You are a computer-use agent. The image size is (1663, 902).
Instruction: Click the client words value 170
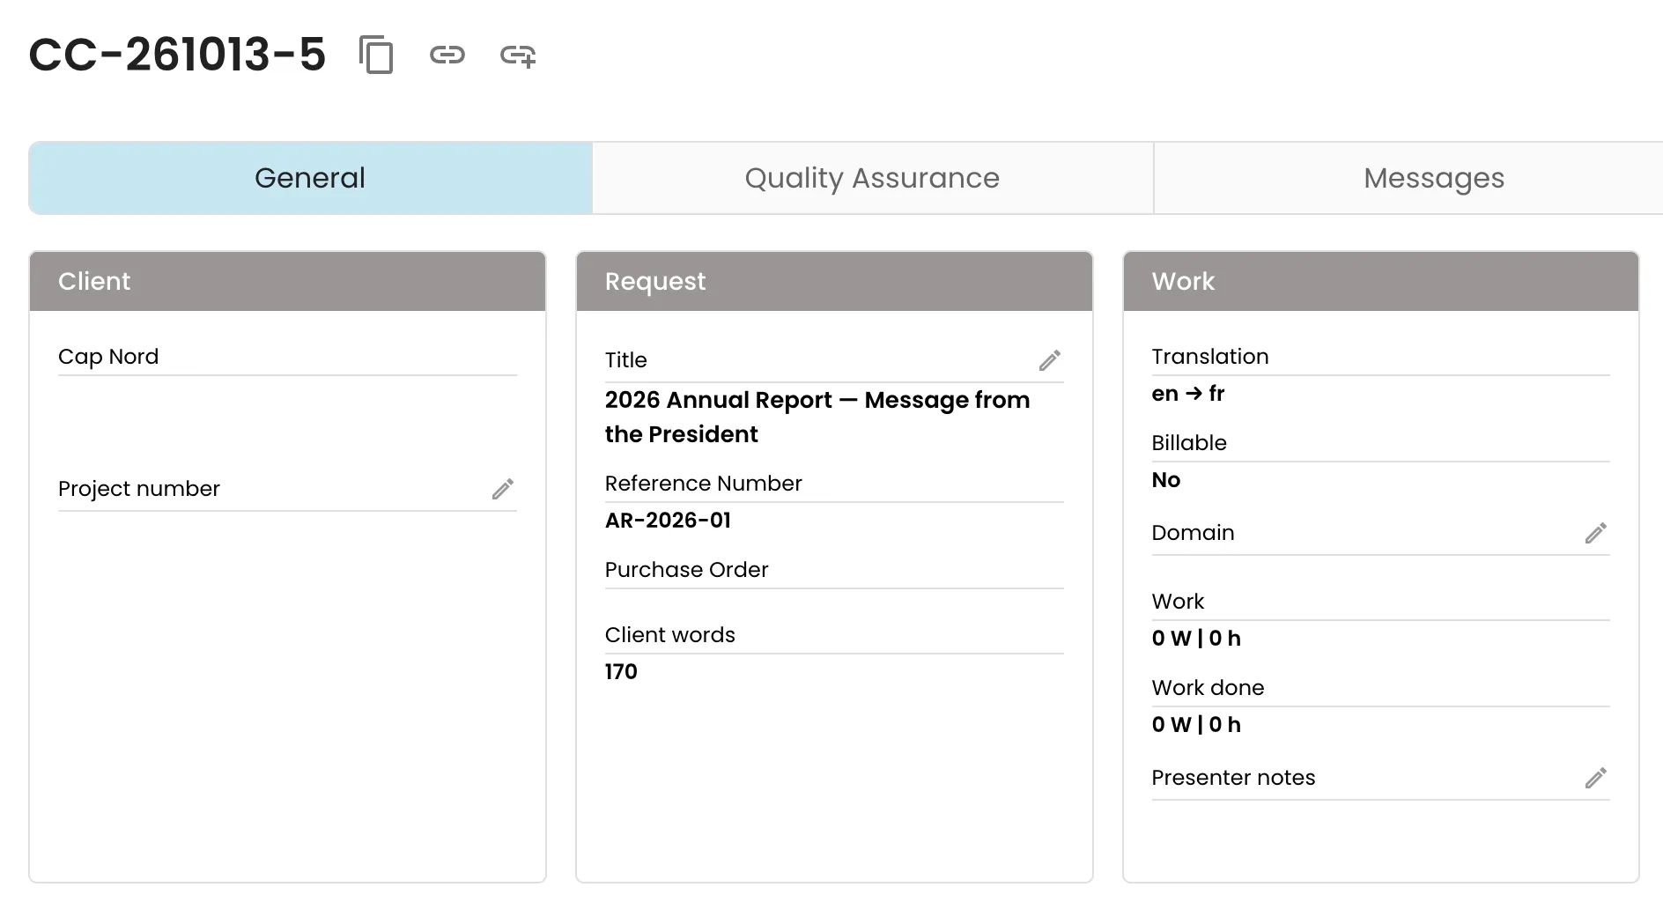click(621, 672)
